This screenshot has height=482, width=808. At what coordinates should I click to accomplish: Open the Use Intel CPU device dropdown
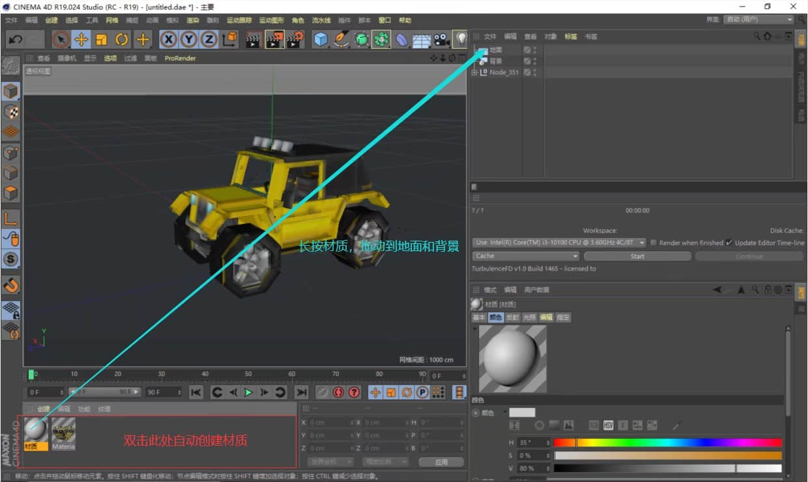coord(558,243)
